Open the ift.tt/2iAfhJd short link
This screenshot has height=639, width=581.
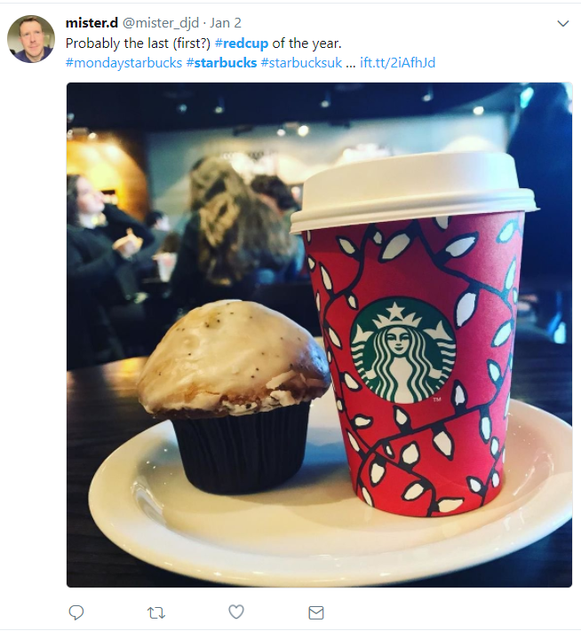click(x=397, y=63)
